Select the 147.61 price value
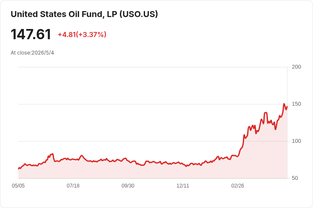313x208 pixels. pos(31,35)
